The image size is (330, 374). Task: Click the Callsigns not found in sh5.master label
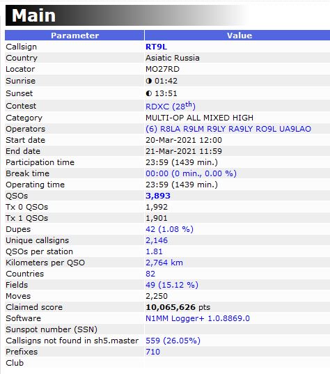72,341
